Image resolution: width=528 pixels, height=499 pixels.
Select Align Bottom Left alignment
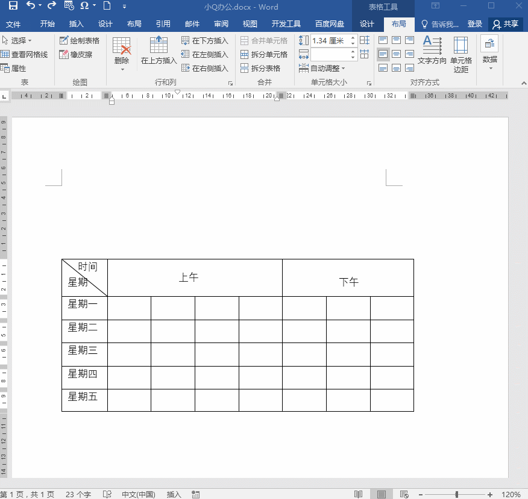click(383, 68)
